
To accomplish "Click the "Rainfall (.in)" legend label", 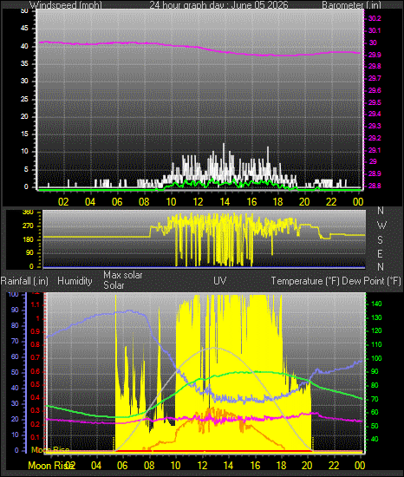I will tap(24, 281).
